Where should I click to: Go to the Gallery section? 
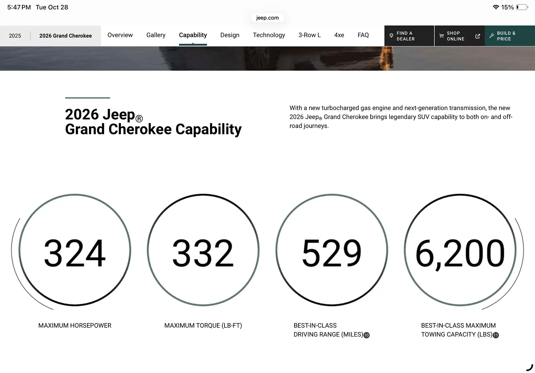(x=156, y=35)
